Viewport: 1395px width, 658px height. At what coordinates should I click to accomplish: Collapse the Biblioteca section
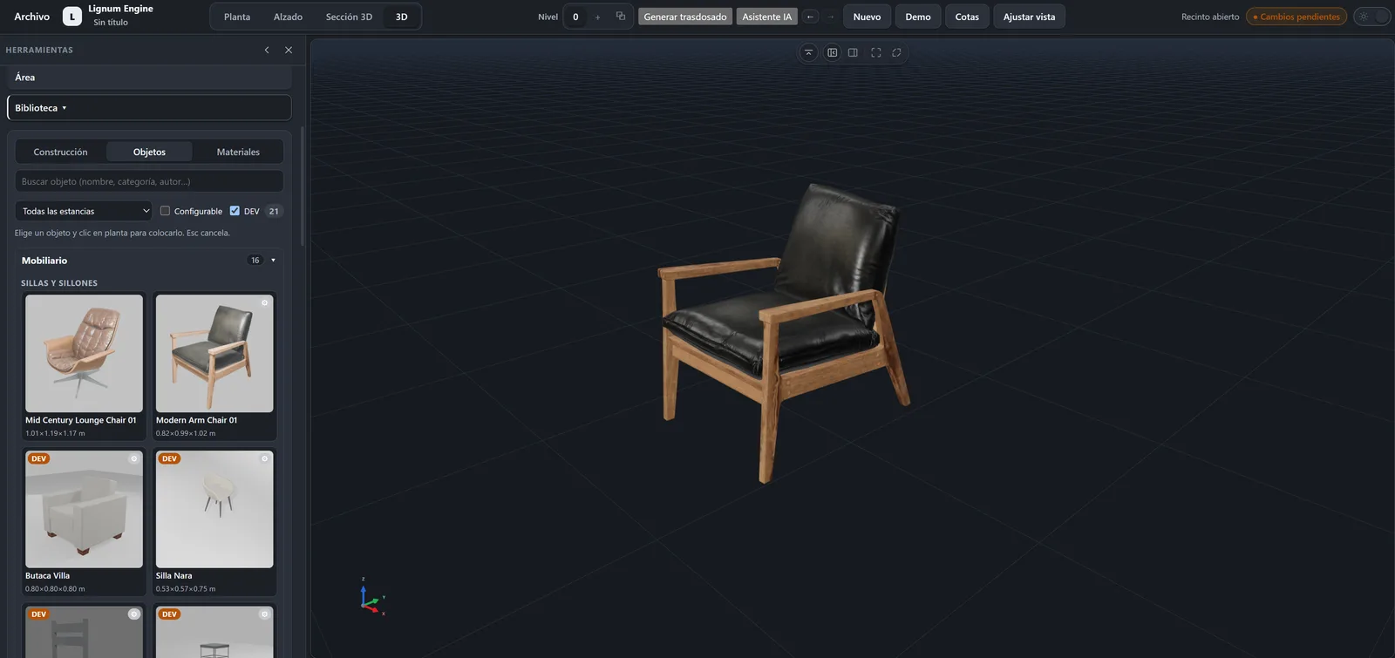(149, 108)
